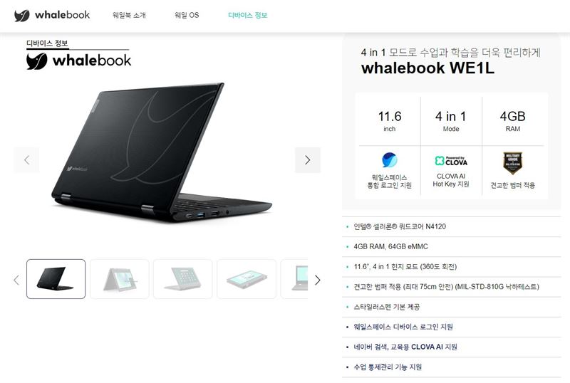Move thumbnail strip to the left
This screenshot has width=570, height=383.
(16, 280)
